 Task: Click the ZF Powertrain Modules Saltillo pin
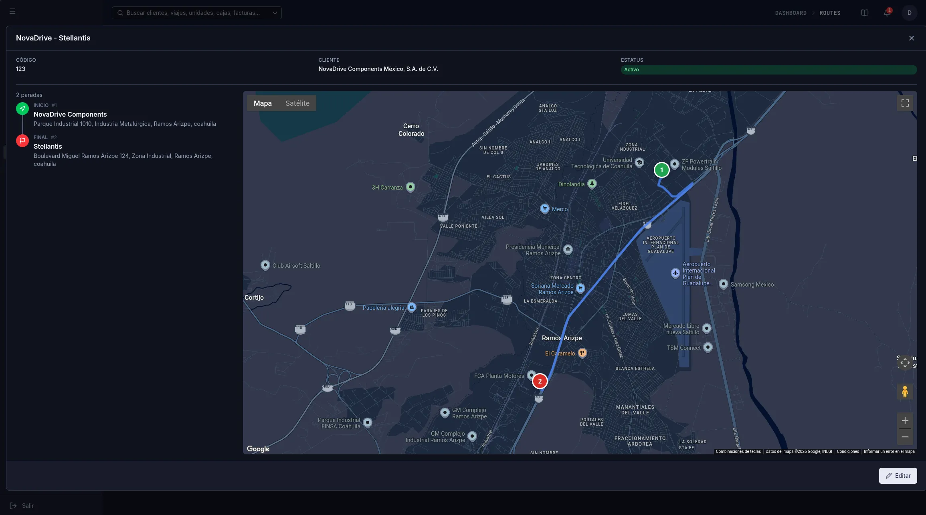pos(675,164)
